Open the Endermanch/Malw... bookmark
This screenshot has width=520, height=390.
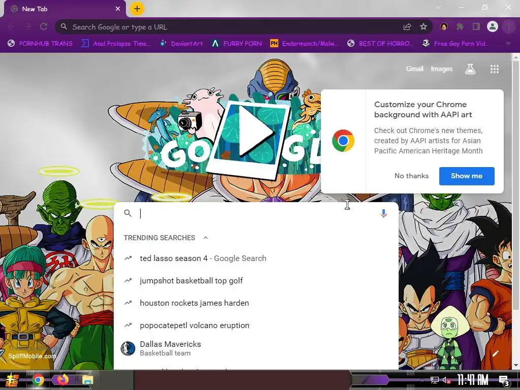(x=305, y=44)
